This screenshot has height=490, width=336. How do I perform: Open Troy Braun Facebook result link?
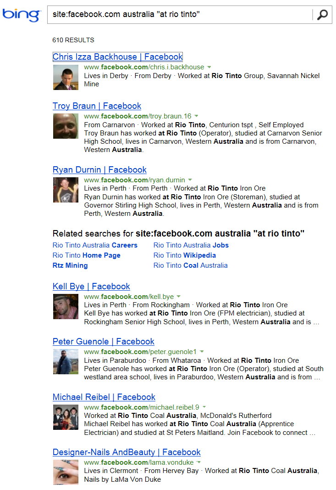tap(97, 106)
